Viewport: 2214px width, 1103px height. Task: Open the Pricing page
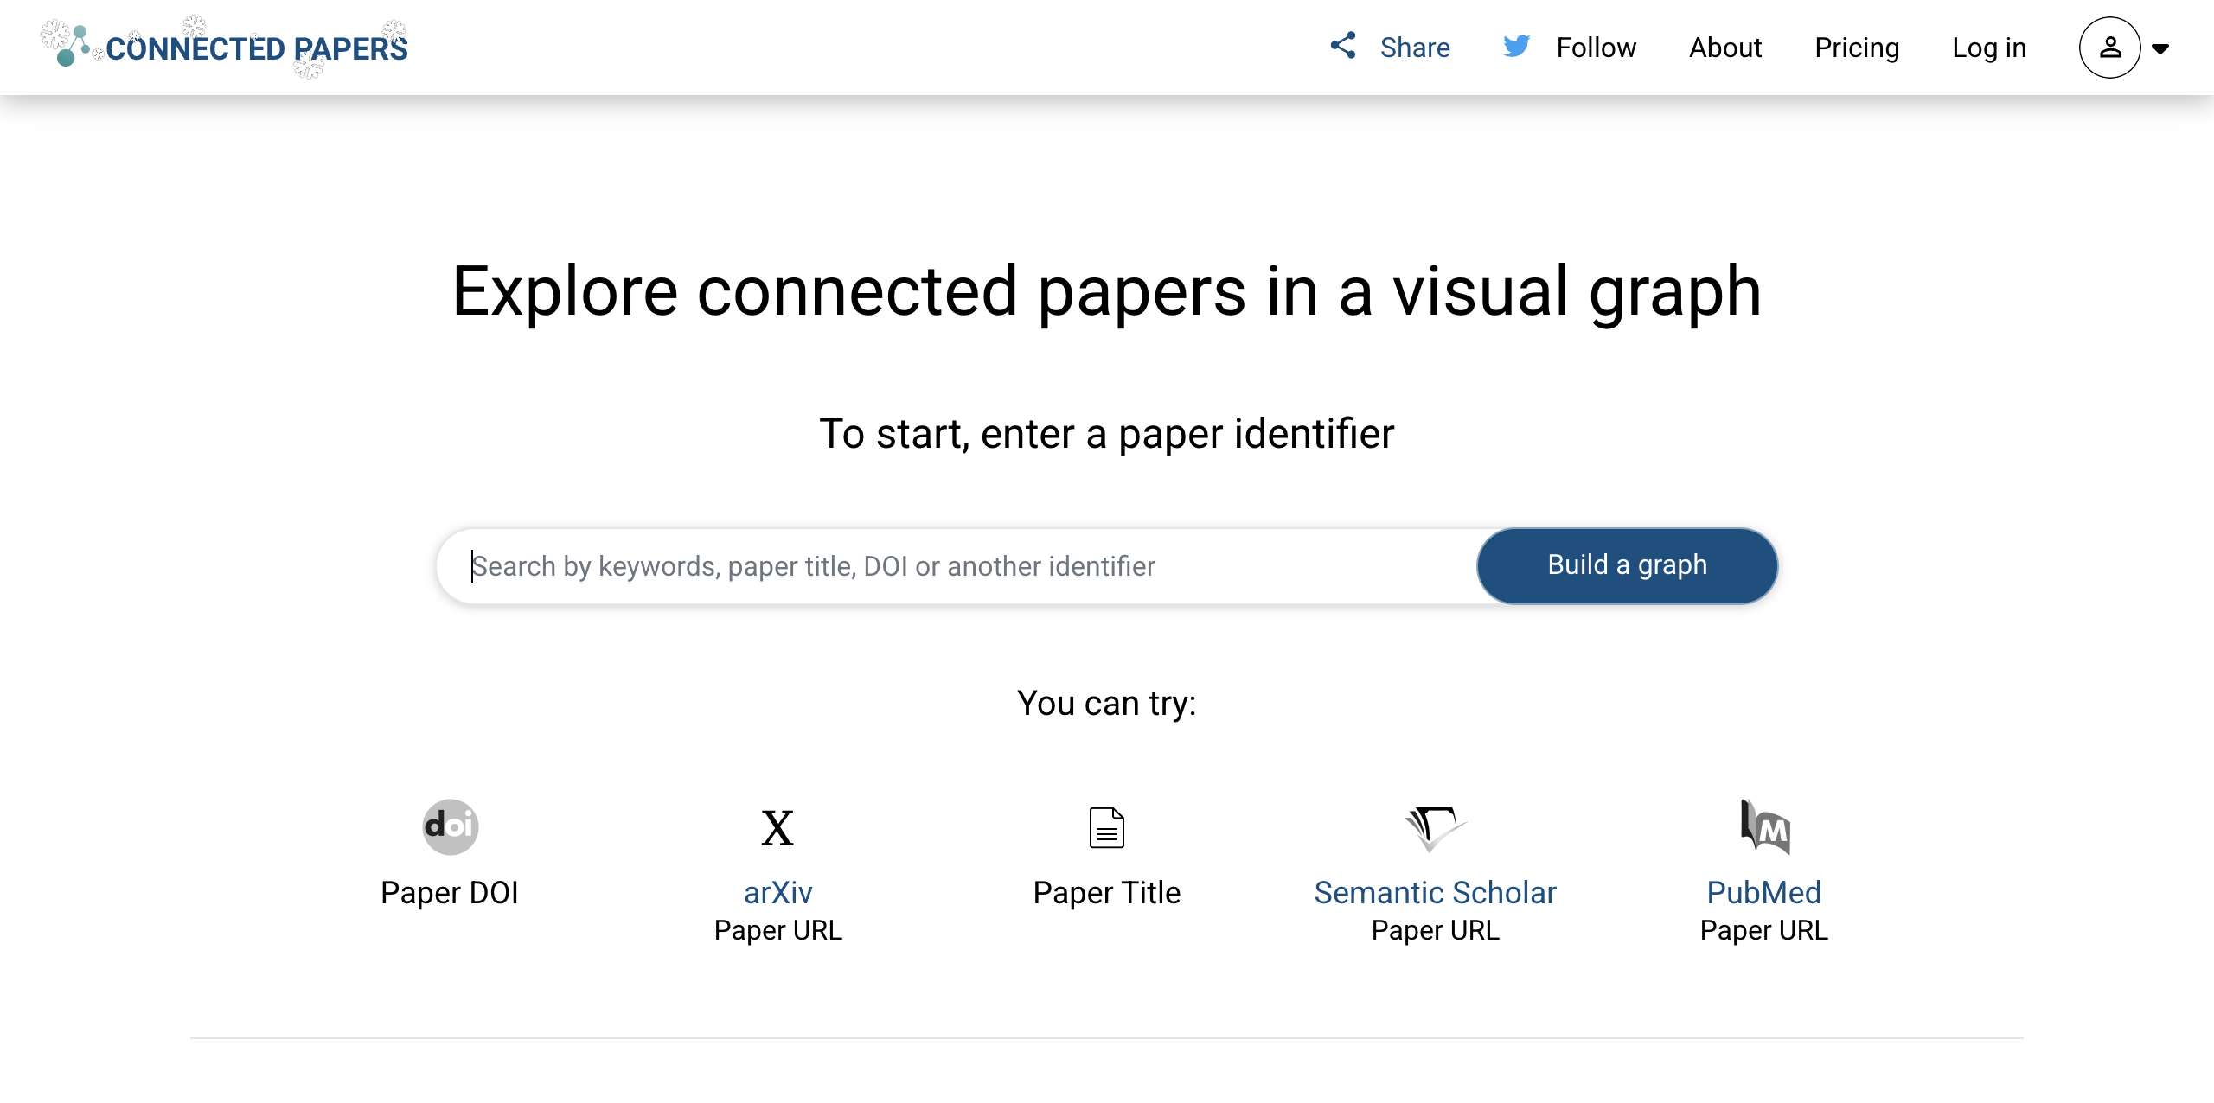tap(1856, 48)
